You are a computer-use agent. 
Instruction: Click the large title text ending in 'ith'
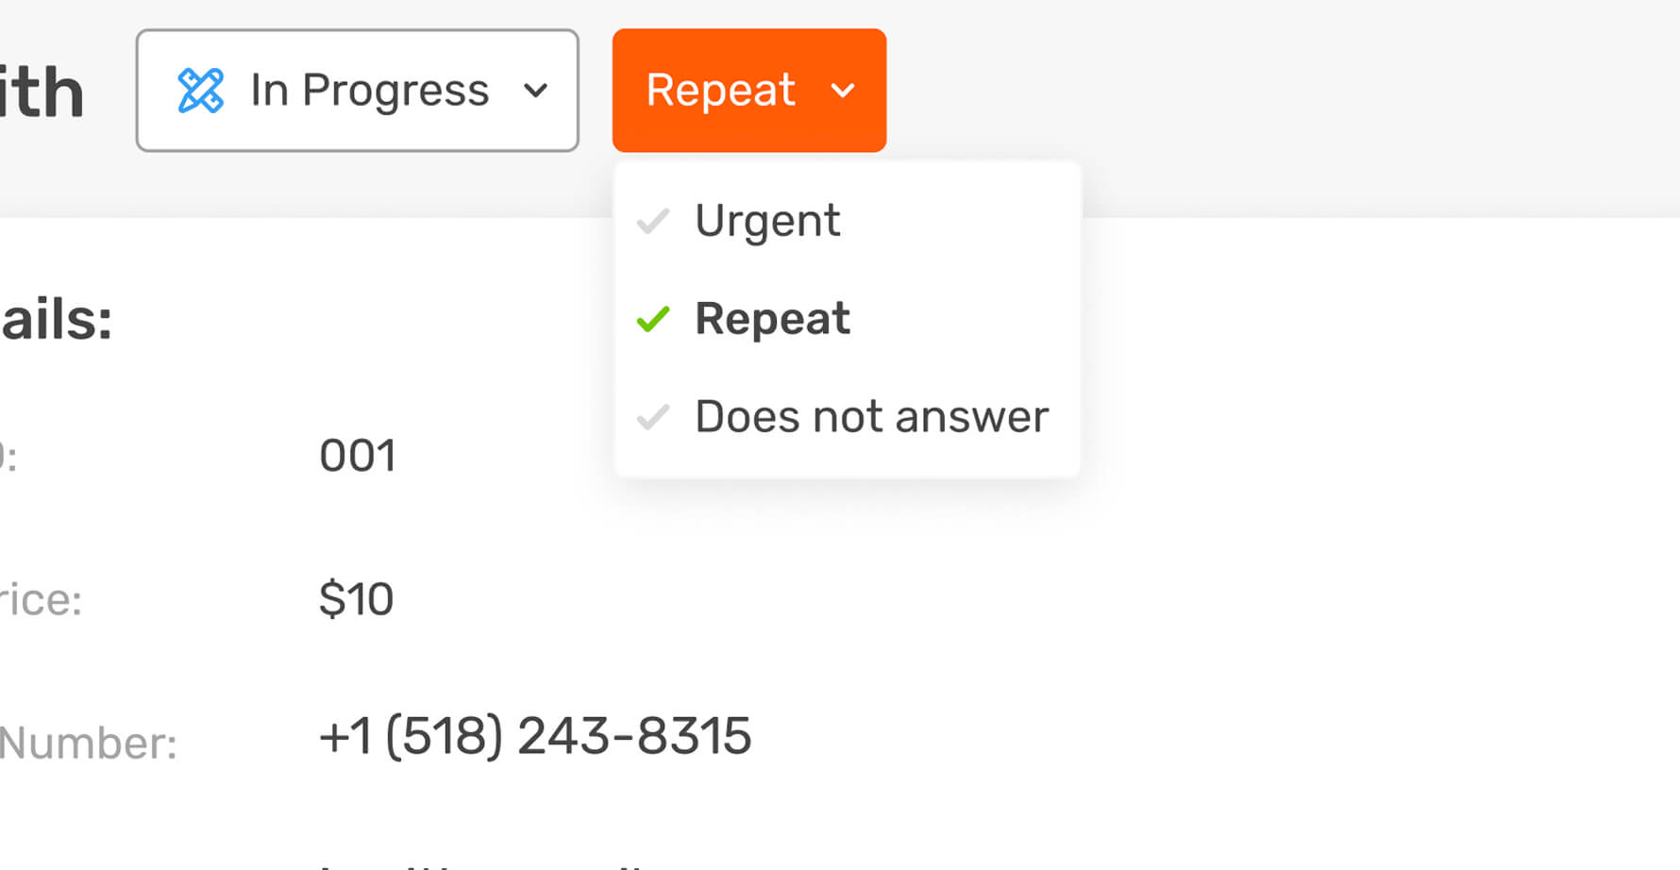coord(42,92)
